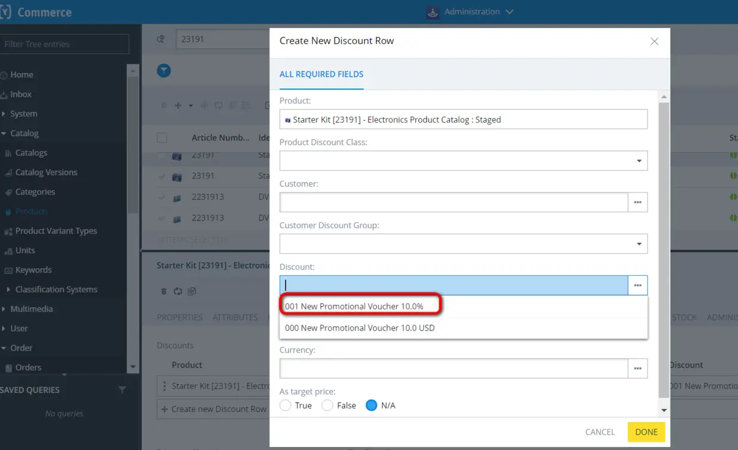Click the Discount input field

(x=454, y=285)
